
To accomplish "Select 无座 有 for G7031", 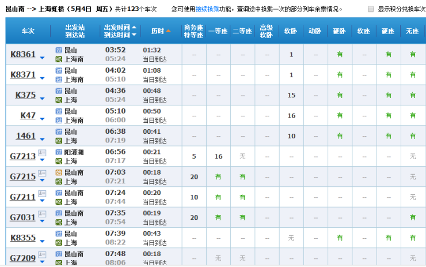I will coord(413,217).
